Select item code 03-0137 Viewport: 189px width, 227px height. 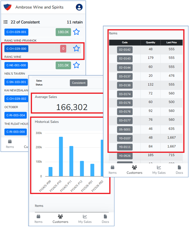tap(125, 77)
